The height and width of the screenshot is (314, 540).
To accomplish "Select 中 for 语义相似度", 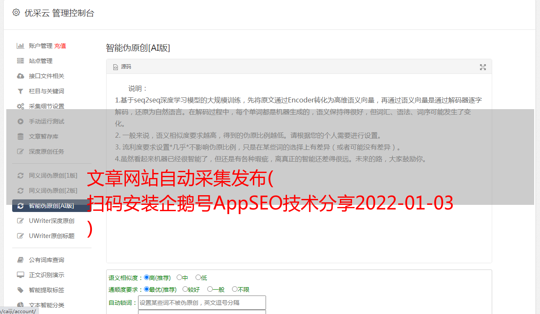I will [179, 277].
